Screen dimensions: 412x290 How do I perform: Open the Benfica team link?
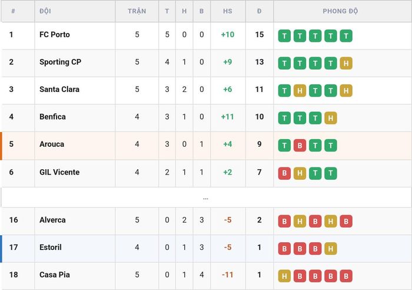52,117
